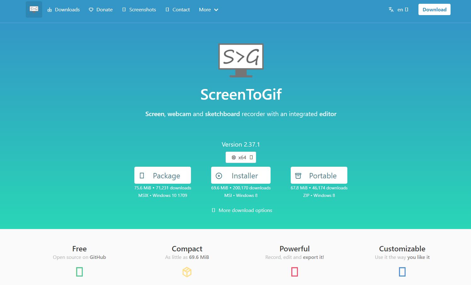
Task: Click the white Download button in the navbar
Action: pyautogui.click(x=435, y=9)
